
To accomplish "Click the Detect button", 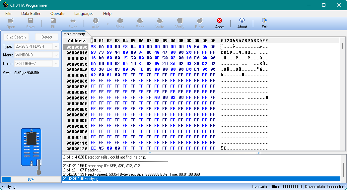I will click(x=47, y=37).
